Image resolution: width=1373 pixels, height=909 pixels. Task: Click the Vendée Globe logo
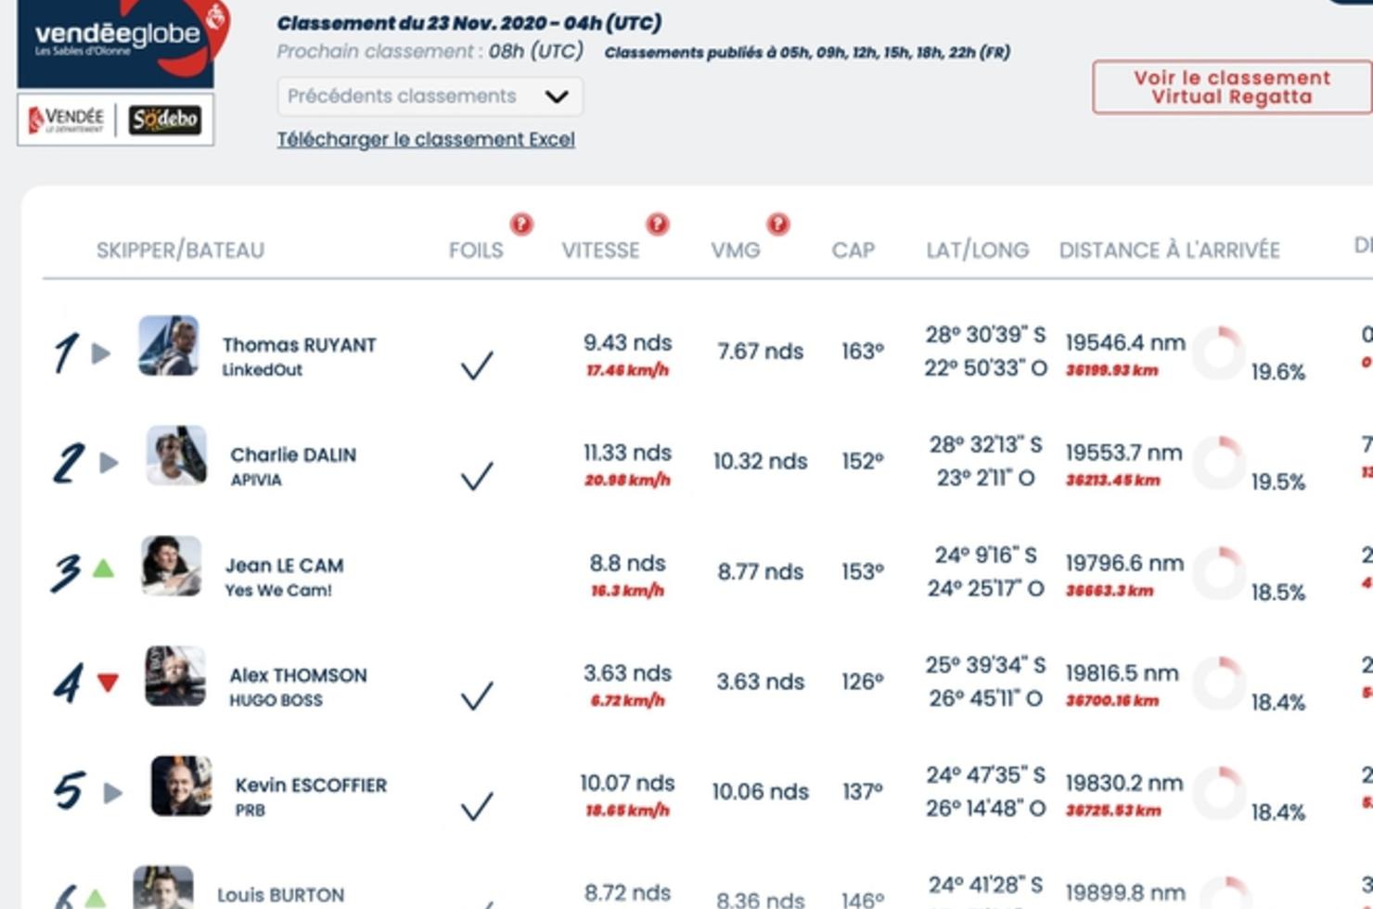[118, 43]
